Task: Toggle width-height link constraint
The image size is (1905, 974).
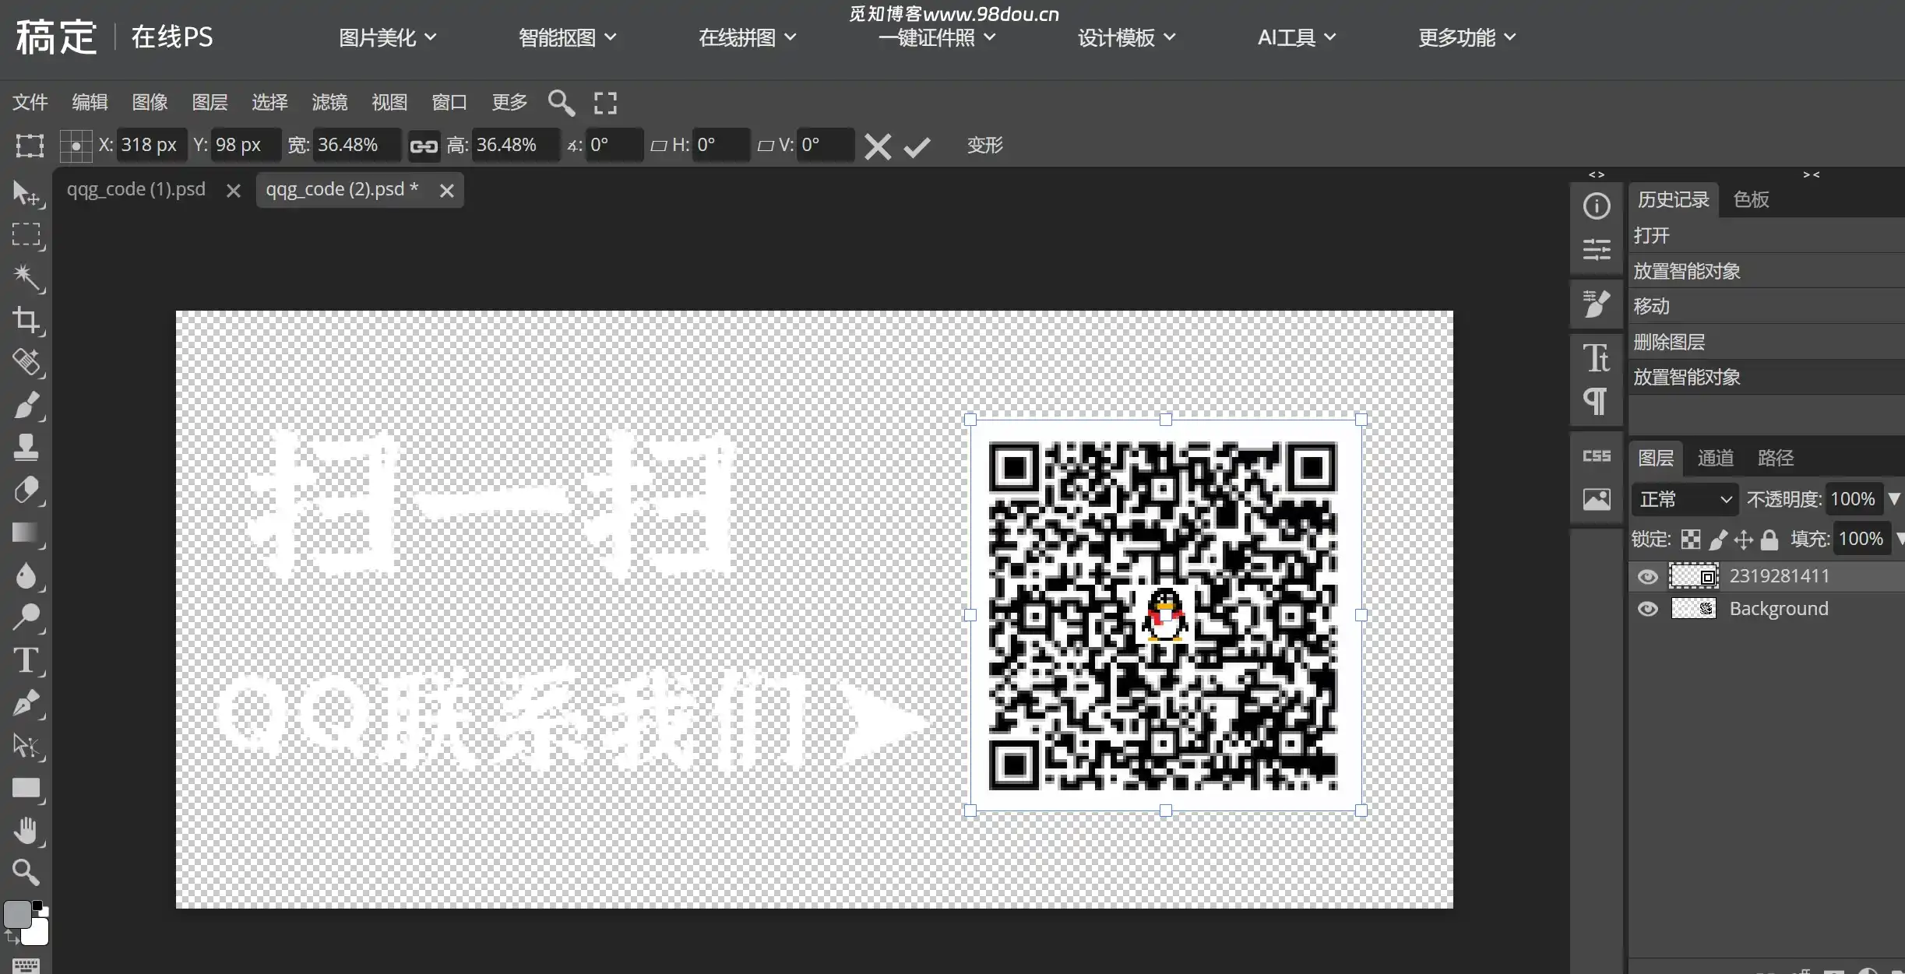Action: point(424,146)
